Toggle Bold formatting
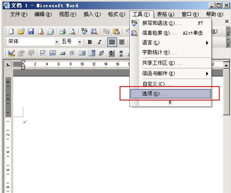231x193 pixels. coord(90,42)
